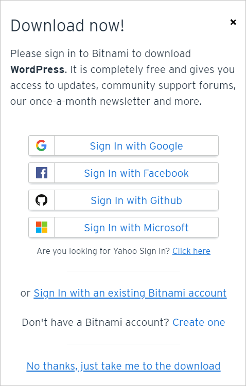Image resolution: width=246 pixels, height=386 pixels.
Task: Choose Sign In with Facebook text
Action: point(136,173)
